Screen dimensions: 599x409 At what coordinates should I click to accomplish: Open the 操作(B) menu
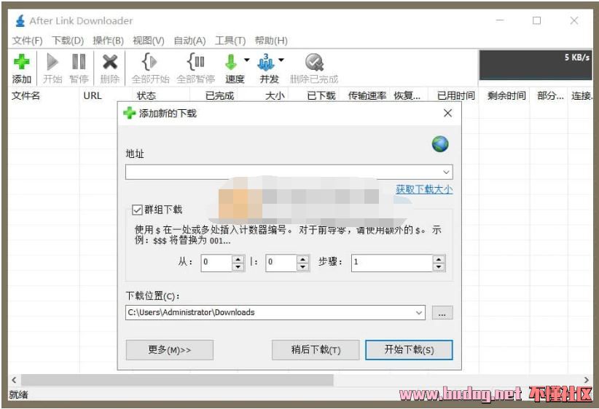108,41
